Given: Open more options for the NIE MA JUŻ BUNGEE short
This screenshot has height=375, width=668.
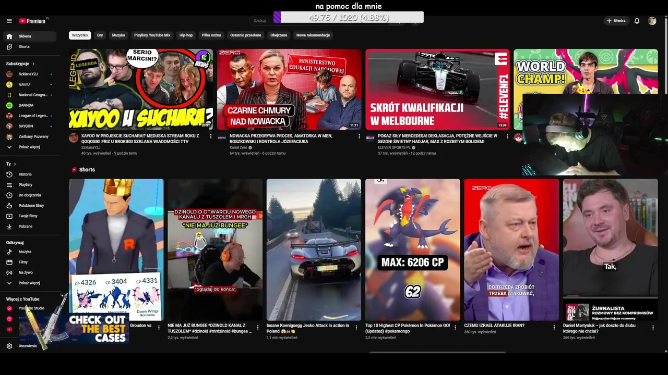Looking at the screenshot, I should pyautogui.click(x=257, y=328).
